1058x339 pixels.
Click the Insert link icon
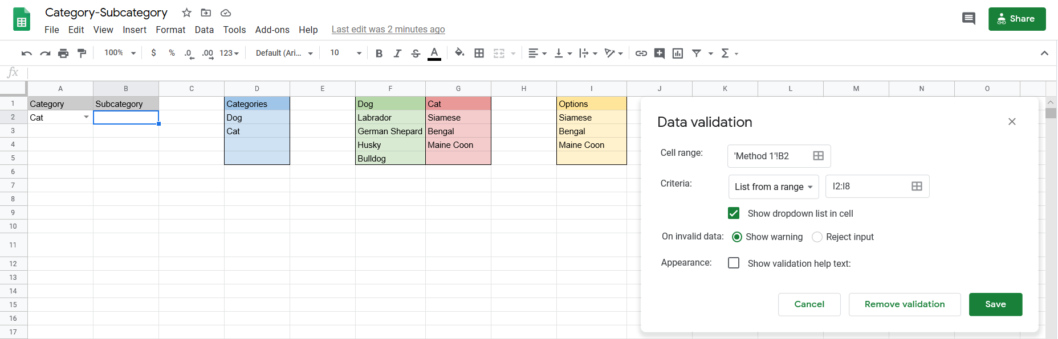[x=641, y=53]
